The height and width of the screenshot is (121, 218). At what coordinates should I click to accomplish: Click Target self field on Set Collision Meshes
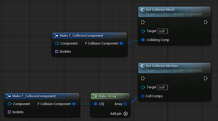click(162, 88)
